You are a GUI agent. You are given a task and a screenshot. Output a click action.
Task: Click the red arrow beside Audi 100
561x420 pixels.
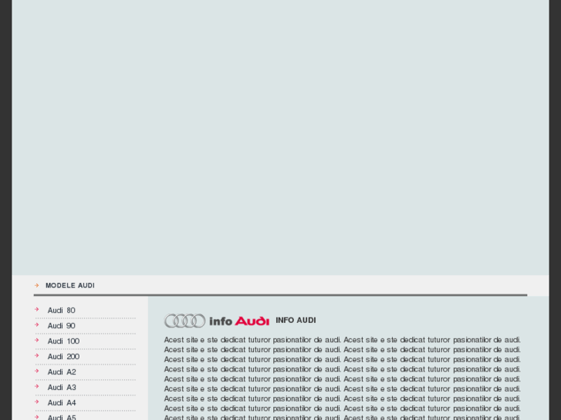click(37, 340)
